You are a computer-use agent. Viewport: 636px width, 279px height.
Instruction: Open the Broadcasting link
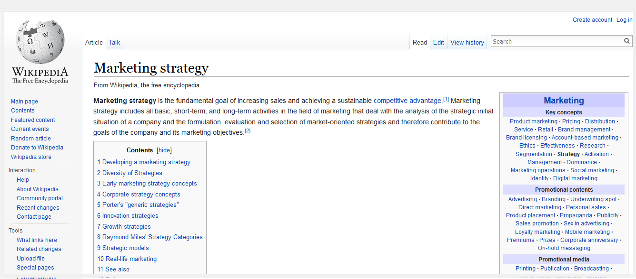click(x=591, y=269)
